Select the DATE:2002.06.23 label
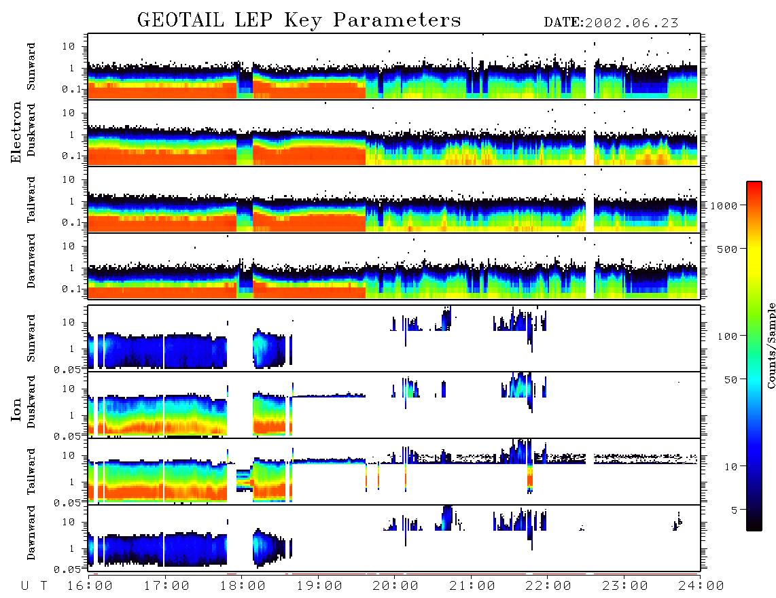Image resolution: width=776 pixels, height=598 pixels. pos(611,23)
